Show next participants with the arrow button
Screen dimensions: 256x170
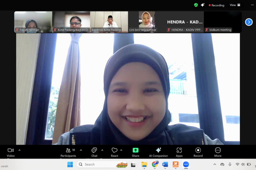249,22
